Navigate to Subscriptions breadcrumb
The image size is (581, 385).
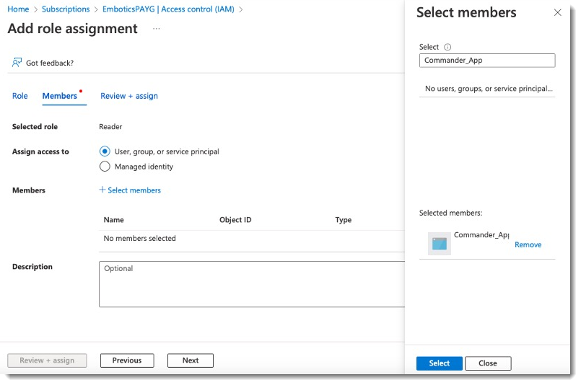click(66, 9)
